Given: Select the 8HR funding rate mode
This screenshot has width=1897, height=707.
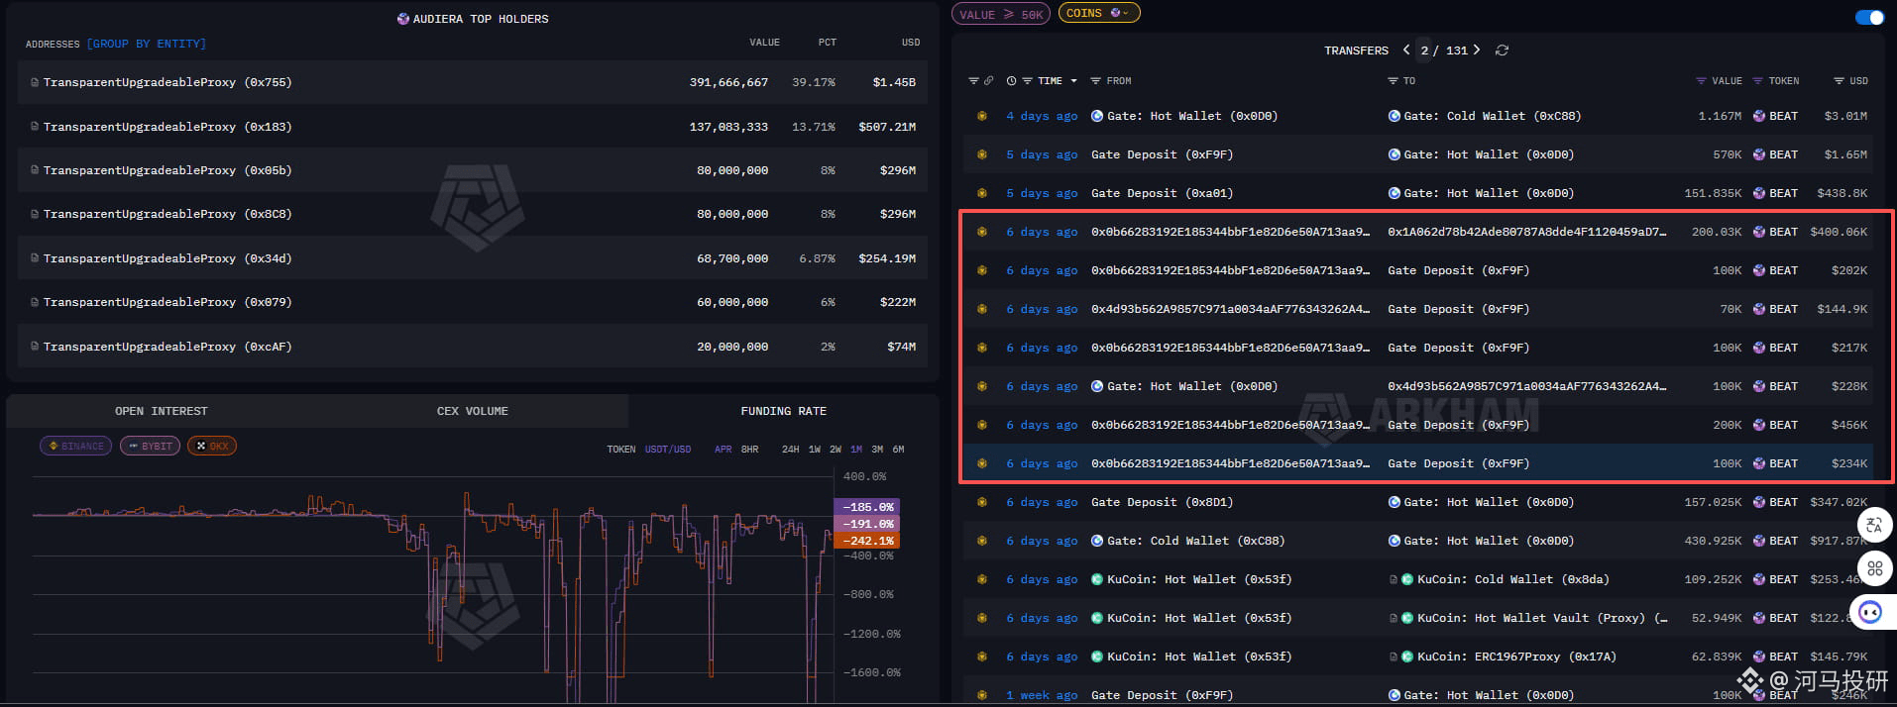Looking at the screenshot, I should (x=750, y=450).
